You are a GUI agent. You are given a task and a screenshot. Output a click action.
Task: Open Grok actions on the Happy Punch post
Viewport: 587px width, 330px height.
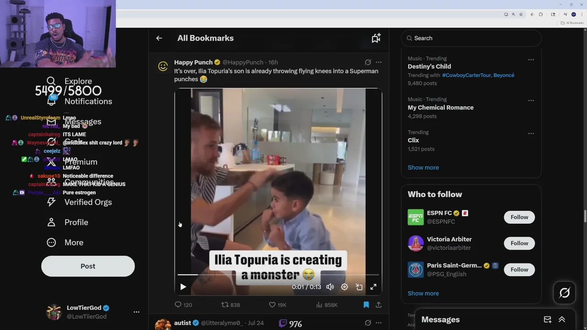tap(368, 62)
